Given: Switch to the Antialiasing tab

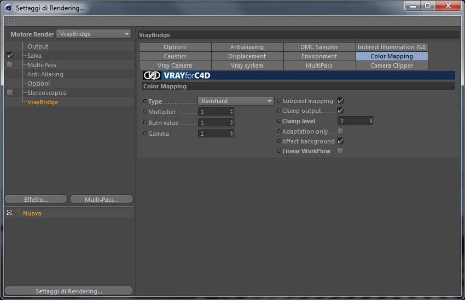Looking at the screenshot, I should point(247,47).
